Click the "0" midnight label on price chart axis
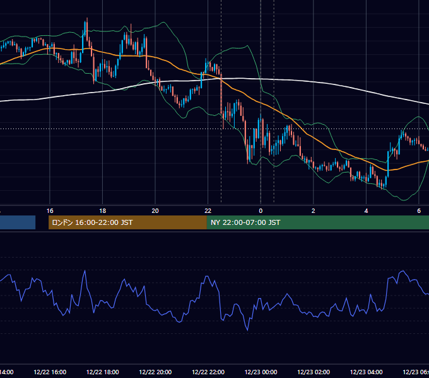The height and width of the screenshot is (378, 429). [261, 211]
